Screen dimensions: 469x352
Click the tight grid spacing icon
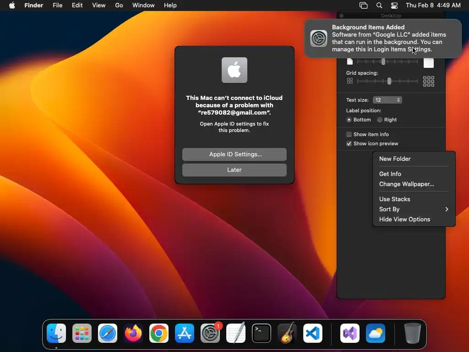(x=349, y=81)
